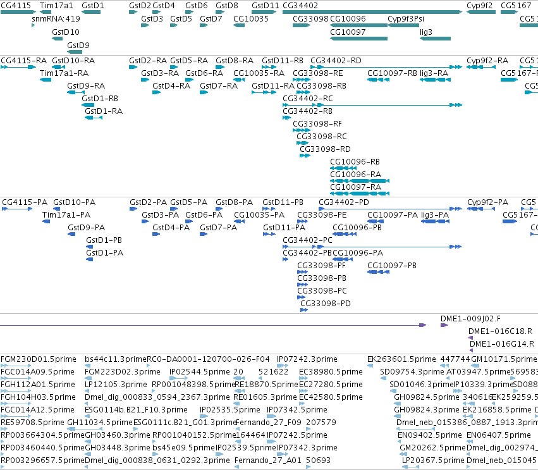Click the lig3-RA transcript label
The height and width of the screenshot is (470, 538).
(x=434, y=73)
